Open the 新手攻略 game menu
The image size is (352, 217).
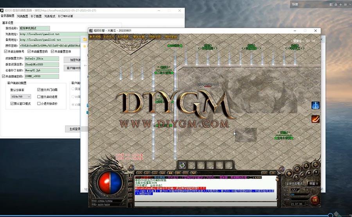coord(95,37)
